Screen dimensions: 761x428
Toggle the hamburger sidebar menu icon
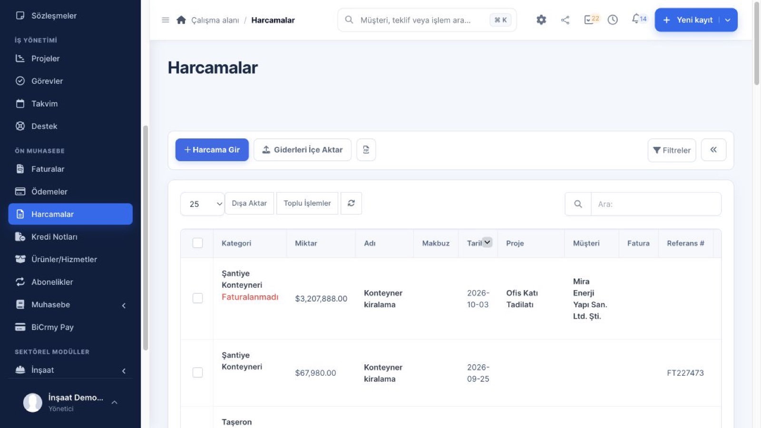click(x=166, y=20)
